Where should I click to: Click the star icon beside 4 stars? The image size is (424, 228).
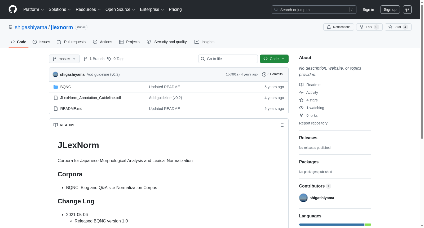[301, 100]
